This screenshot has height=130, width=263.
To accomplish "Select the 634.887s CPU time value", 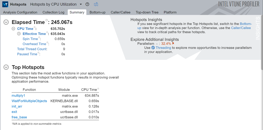I will [x=92, y=95].
